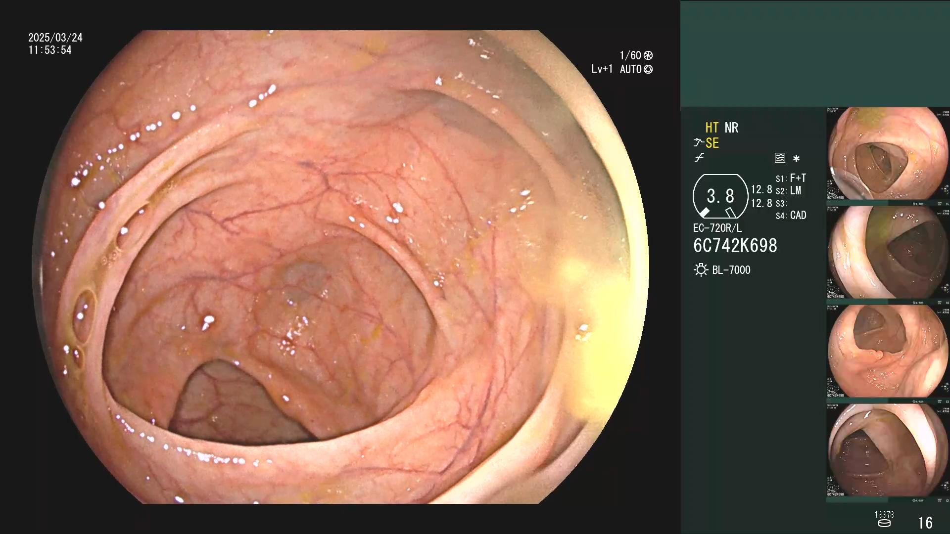Toggle the SE structure emphasis setting

click(x=712, y=143)
